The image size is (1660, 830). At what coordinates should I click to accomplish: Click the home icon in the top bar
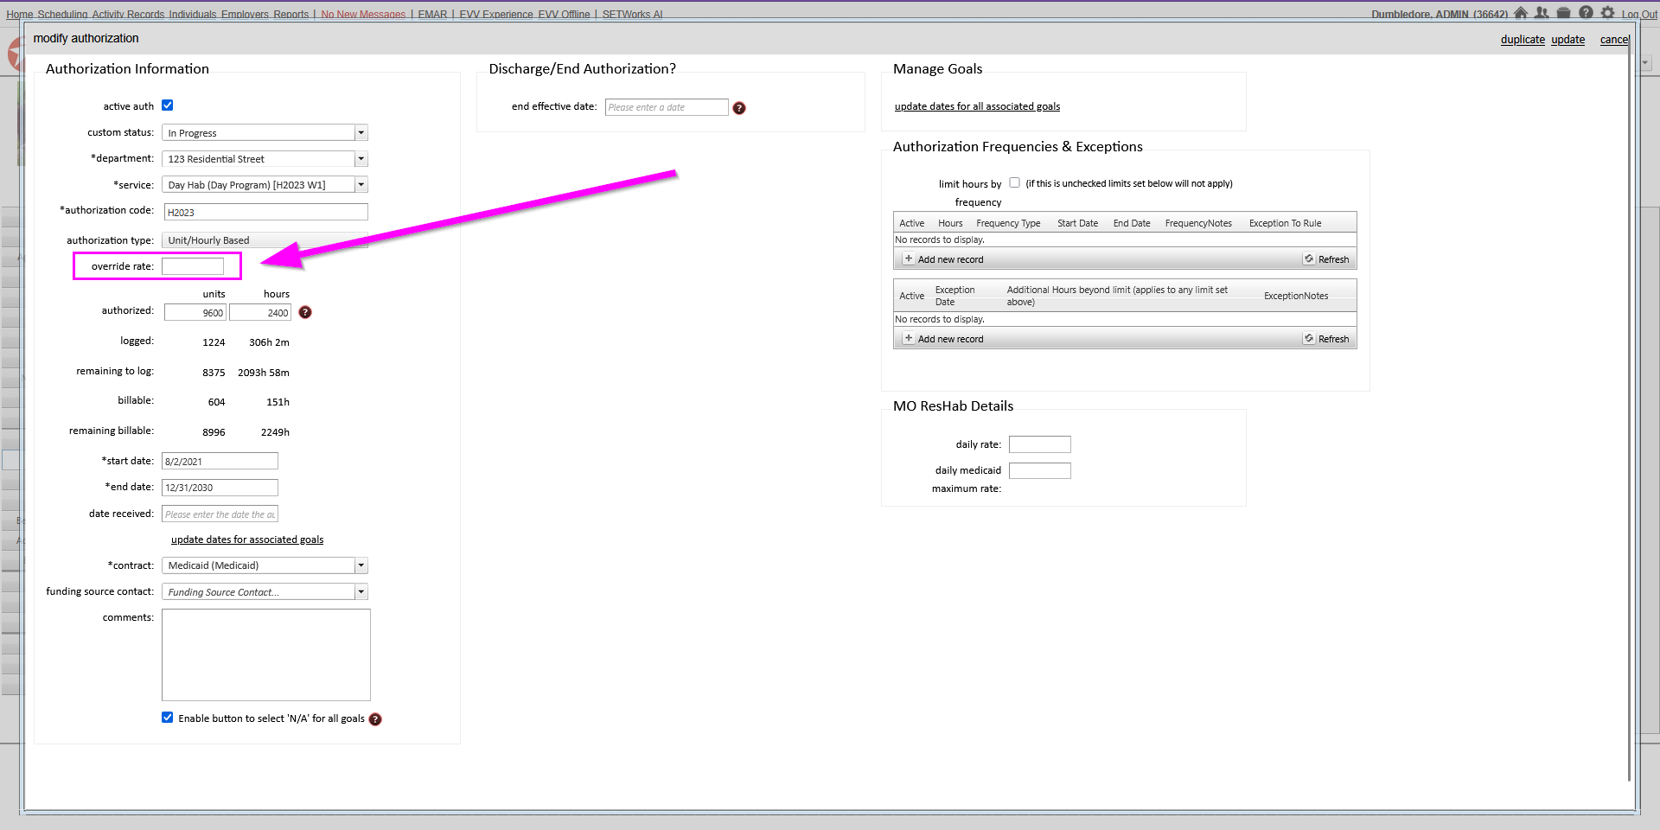pos(1521,13)
